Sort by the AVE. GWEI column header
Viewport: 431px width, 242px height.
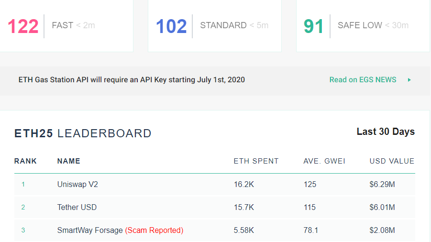coord(323,161)
